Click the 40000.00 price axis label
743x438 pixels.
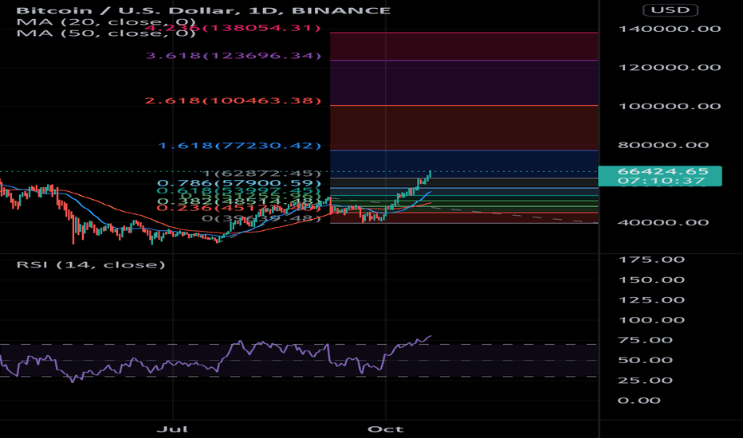(663, 222)
